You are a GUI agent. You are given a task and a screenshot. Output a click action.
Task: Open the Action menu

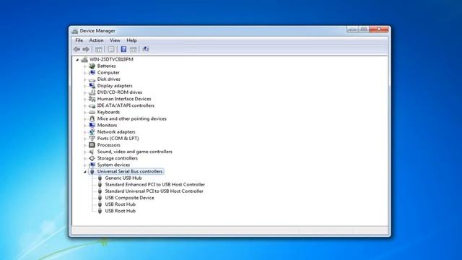tap(96, 40)
